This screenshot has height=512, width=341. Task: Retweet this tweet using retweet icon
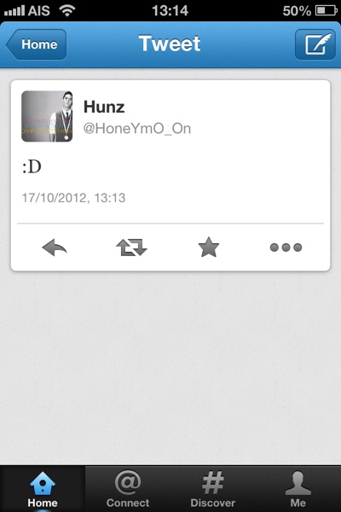(x=131, y=247)
